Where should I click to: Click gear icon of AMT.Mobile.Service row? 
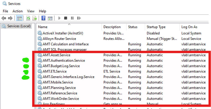click(40, 82)
